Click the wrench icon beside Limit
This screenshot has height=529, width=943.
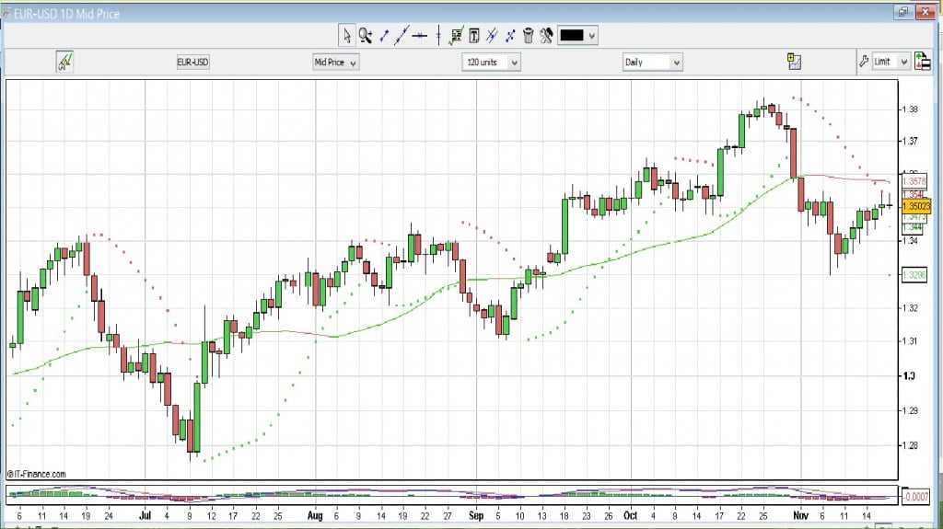(864, 62)
